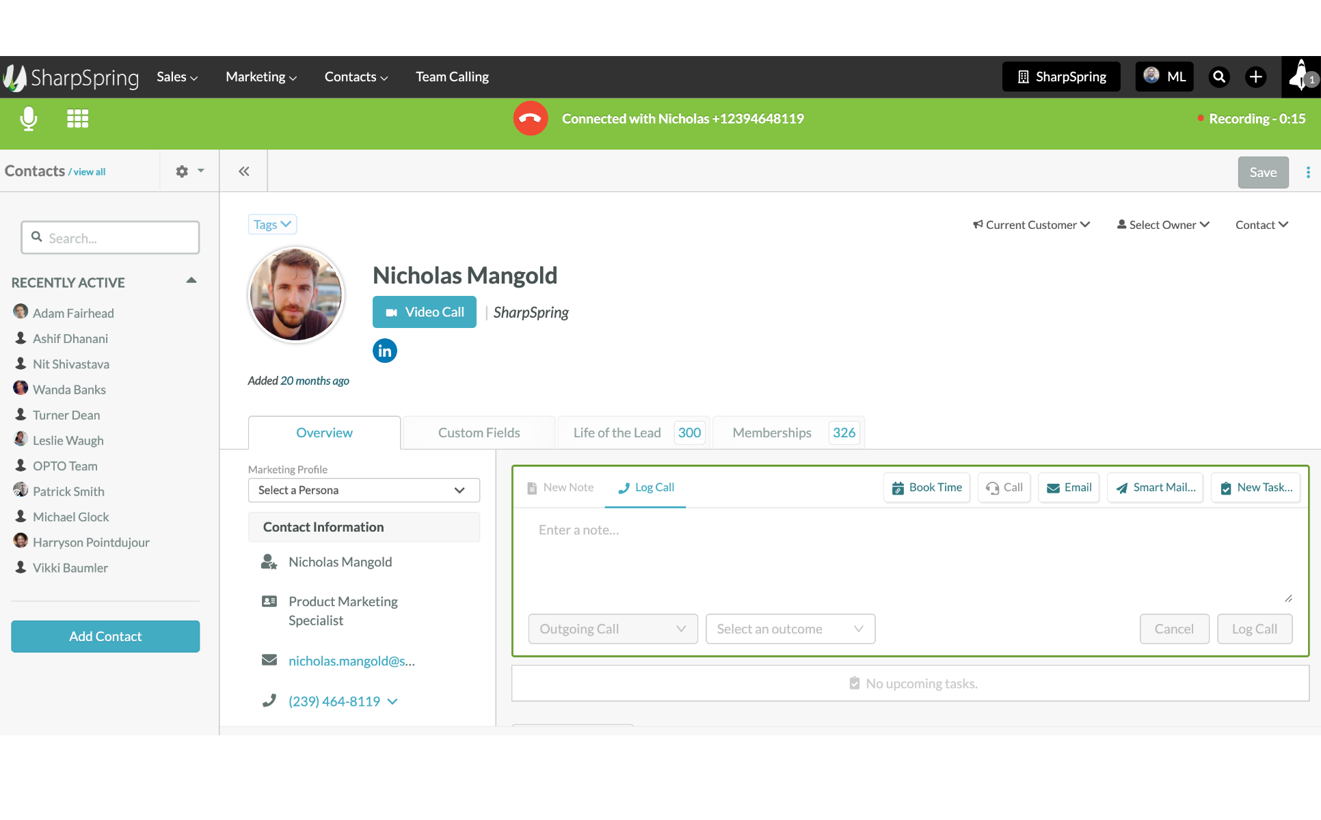The height and width of the screenshot is (820, 1321).
Task: Switch to the New Note tab
Action: pyautogui.click(x=561, y=487)
